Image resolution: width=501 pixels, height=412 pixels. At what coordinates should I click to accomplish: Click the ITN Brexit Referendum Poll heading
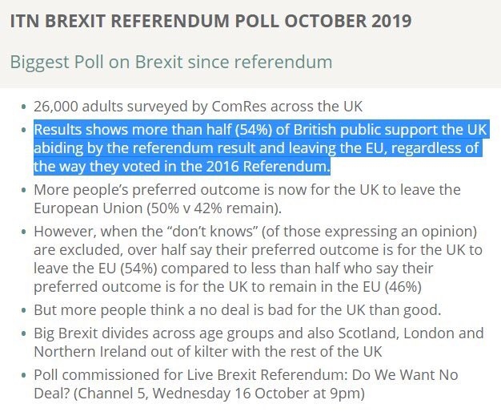pyautogui.click(x=210, y=21)
